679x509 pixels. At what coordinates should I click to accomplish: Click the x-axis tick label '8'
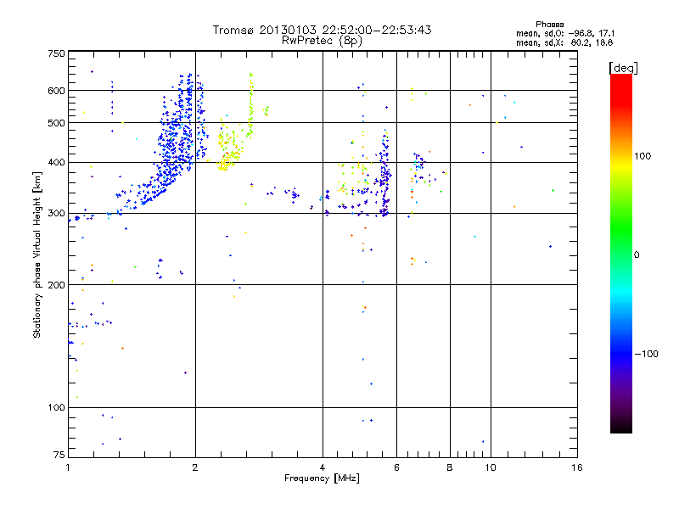tap(450, 467)
